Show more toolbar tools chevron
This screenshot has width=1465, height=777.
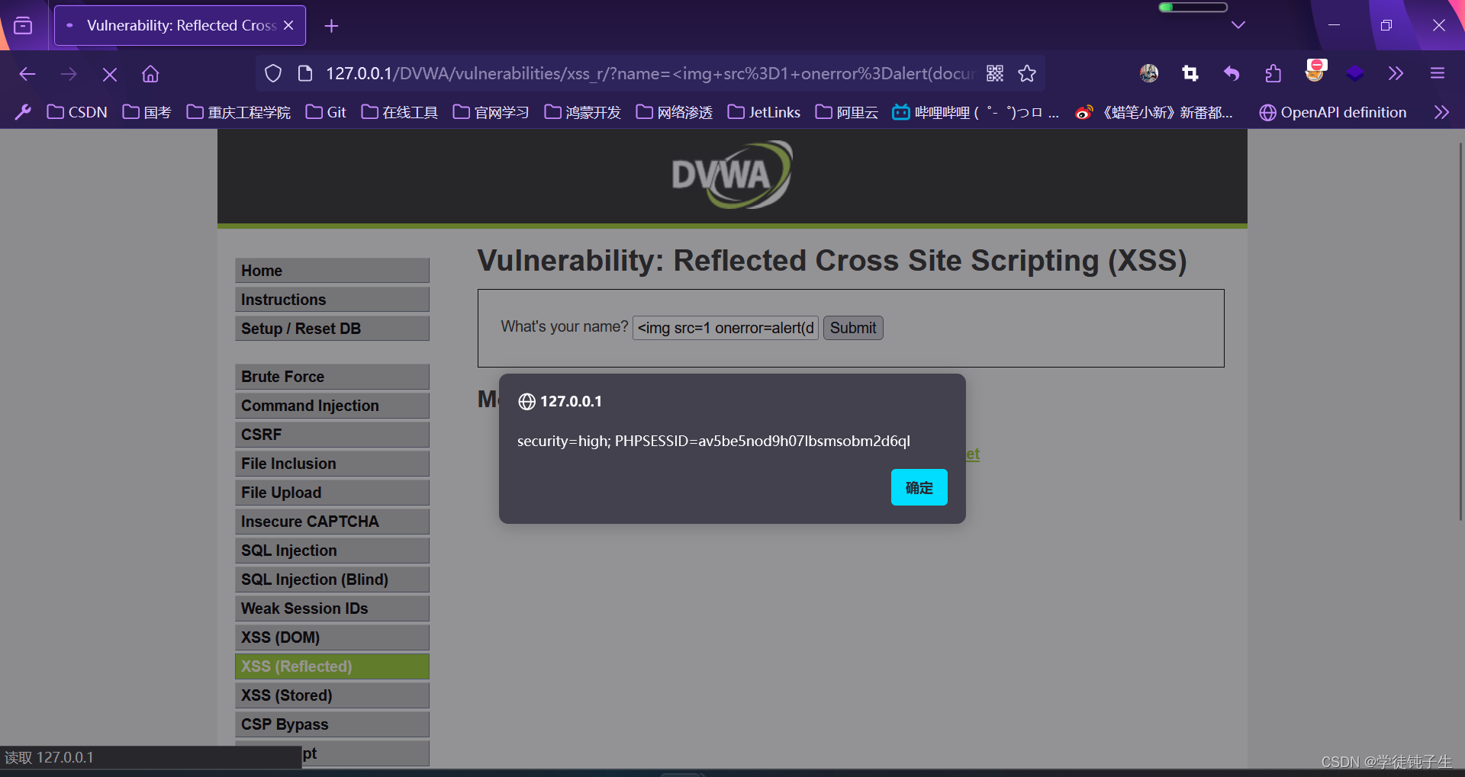[x=1396, y=73]
